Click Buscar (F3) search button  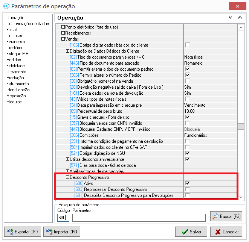pyautogui.click(x=226, y=216)
